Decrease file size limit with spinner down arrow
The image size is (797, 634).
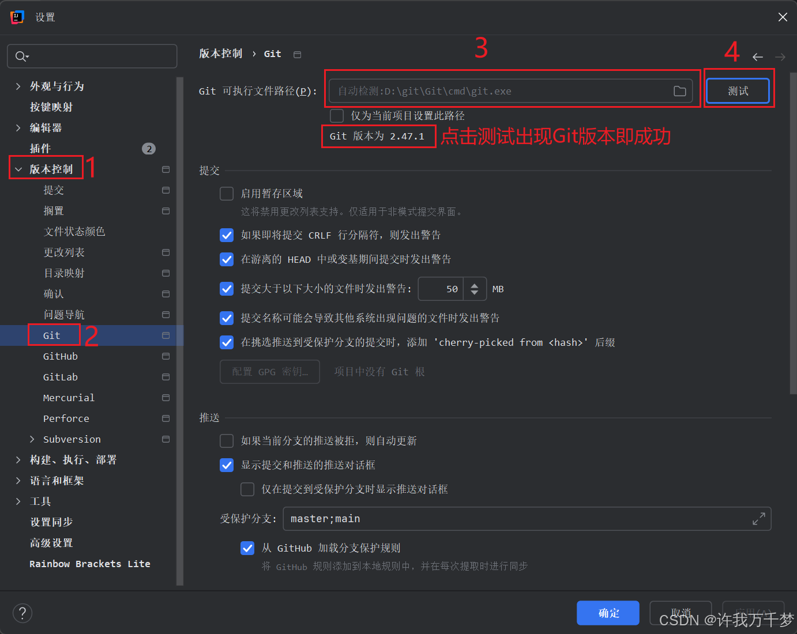click(x=474, y=293)
